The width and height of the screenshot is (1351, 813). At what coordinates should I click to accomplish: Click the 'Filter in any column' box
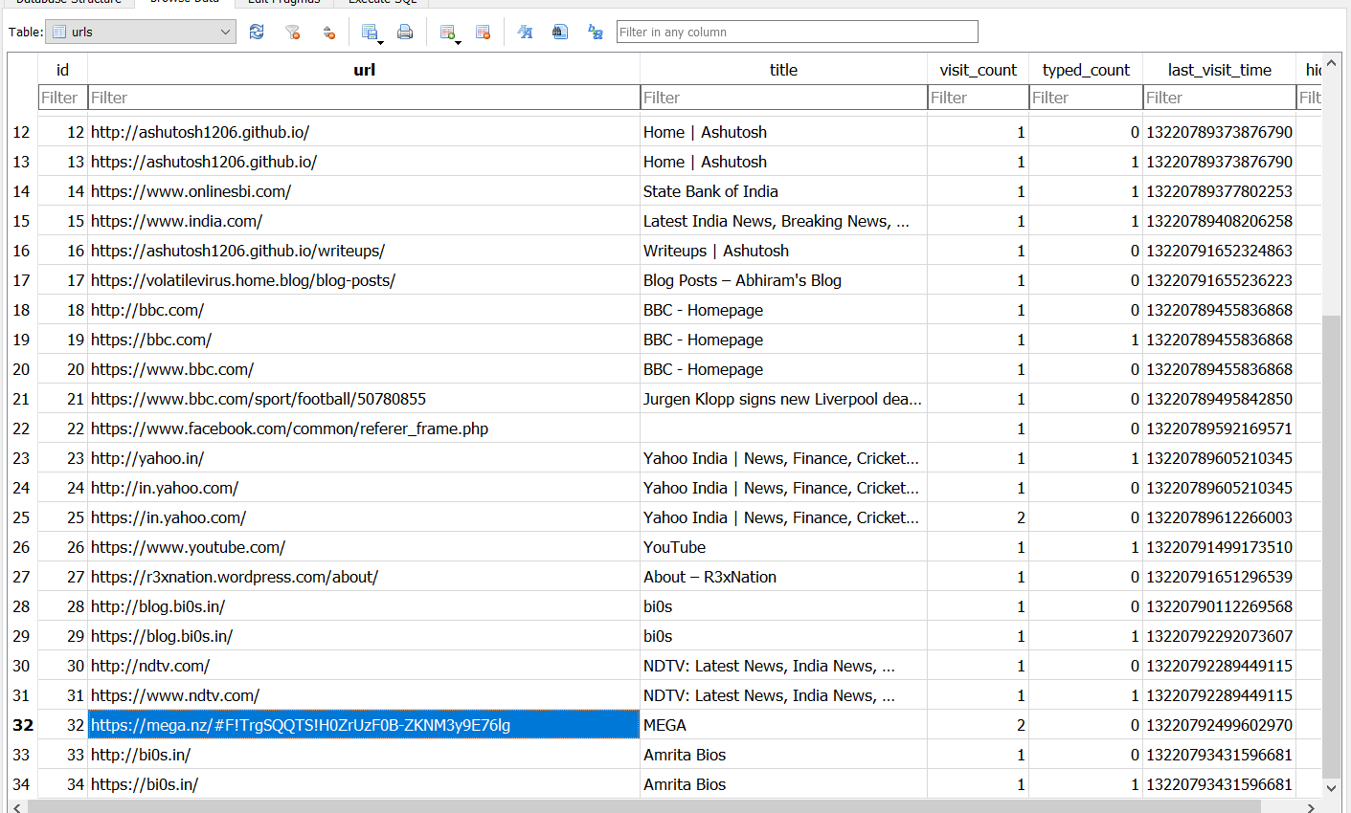[x=797, y=32]
